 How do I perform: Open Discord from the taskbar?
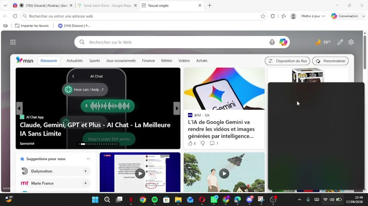click(250, 199)
